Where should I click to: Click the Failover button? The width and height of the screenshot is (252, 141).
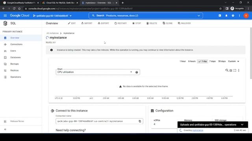184,23
